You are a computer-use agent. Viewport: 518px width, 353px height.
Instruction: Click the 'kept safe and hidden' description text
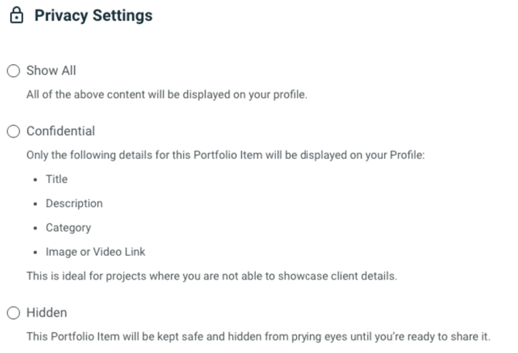coord(258,337)
